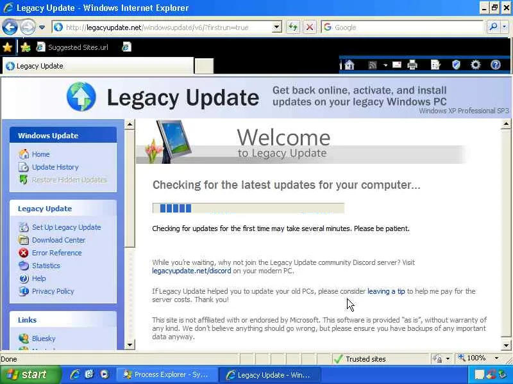The height and width of the screenshot is (384, 513).
Task: Open the Bluesky link
Action: [x=44, y=339]
